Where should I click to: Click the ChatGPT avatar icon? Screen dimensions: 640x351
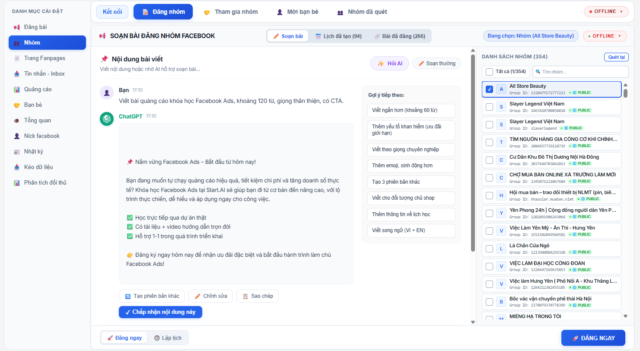tap(107, 119)
